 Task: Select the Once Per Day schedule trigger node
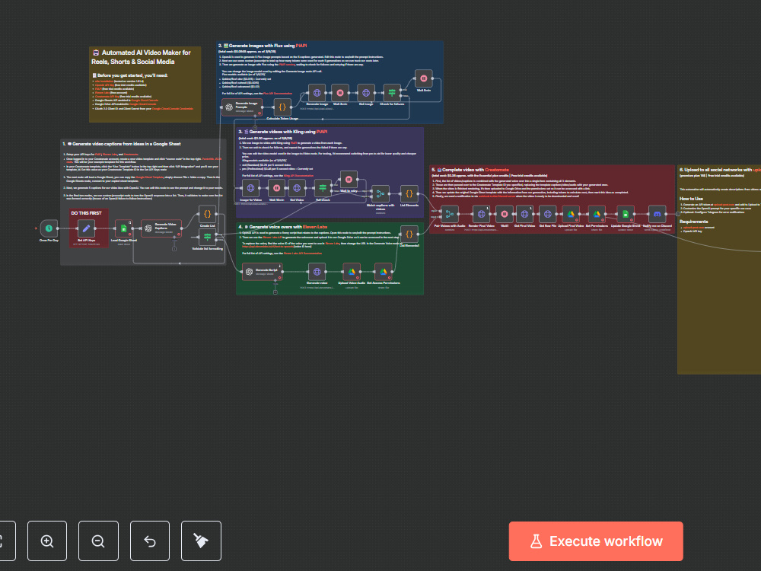(x=49, y=228)
